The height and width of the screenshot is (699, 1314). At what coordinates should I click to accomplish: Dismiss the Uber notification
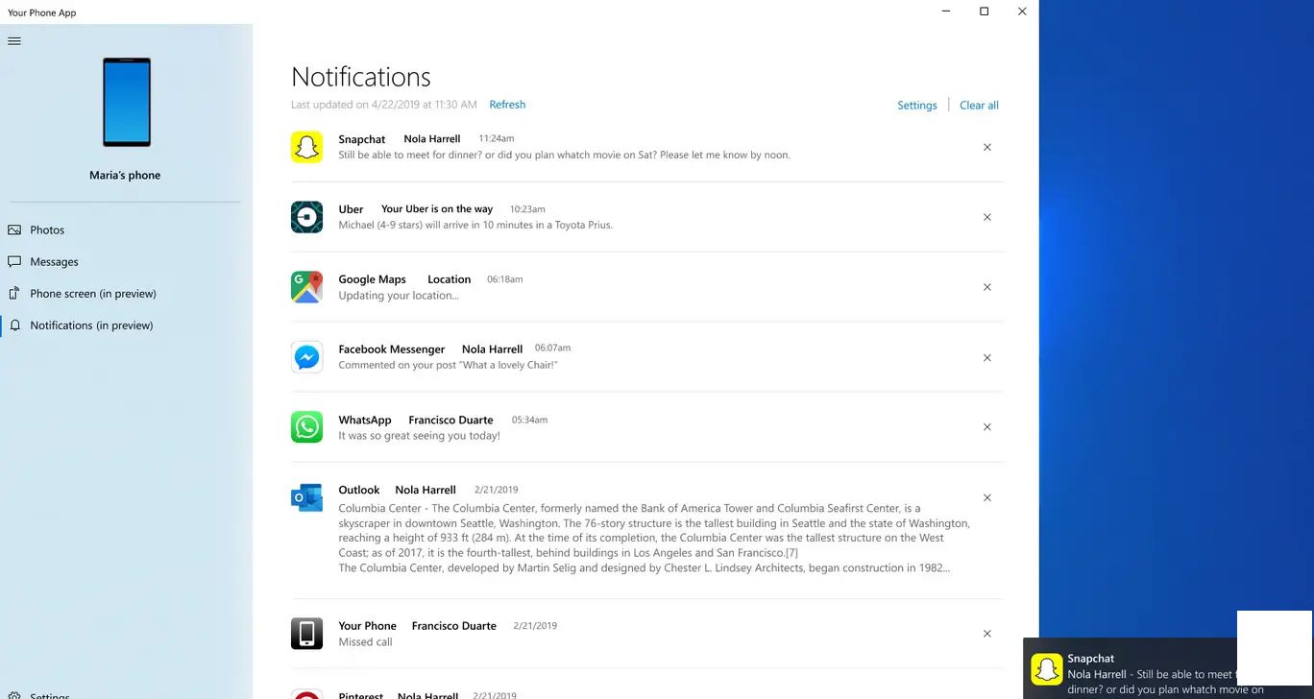point(987,217)
